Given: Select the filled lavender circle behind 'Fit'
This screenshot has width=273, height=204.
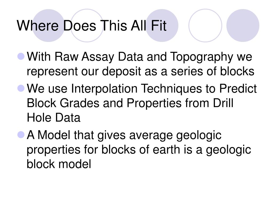Looking at the screenshot, I should 162,25.
